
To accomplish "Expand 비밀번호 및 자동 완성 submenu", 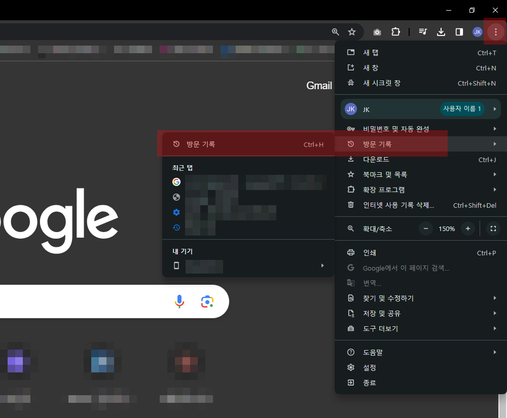I will 421,129.
